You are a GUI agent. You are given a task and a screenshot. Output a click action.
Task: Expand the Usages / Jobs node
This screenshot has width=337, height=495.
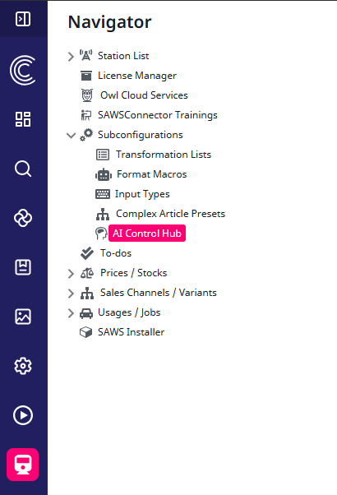(x=71, y=313)
